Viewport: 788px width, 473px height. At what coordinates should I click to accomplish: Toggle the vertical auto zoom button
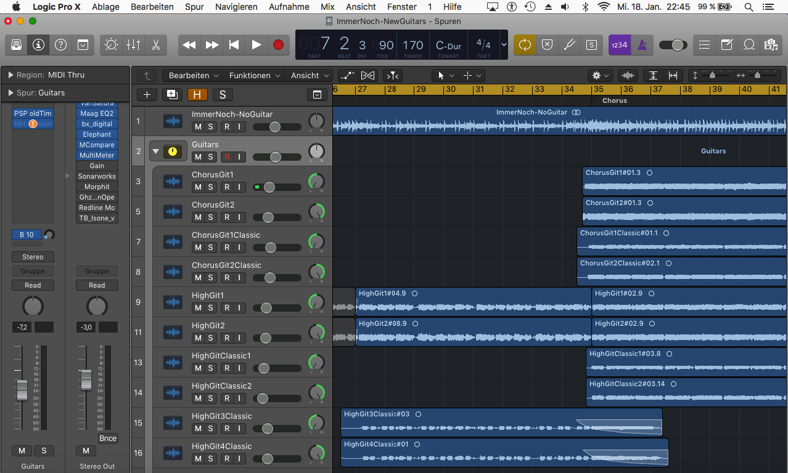653,75
